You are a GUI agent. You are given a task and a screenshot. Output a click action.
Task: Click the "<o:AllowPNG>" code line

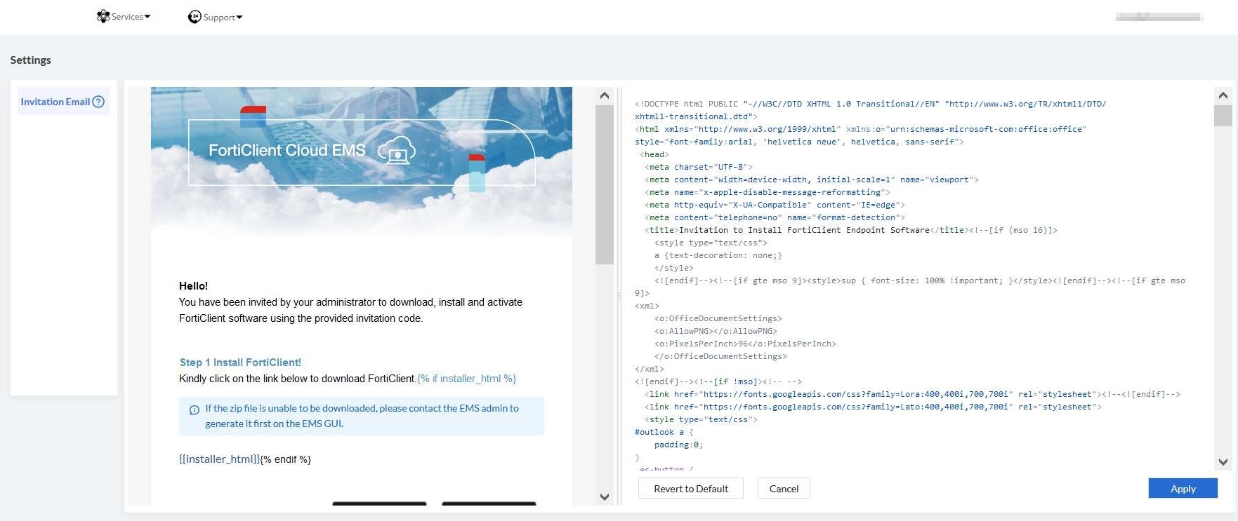[716, 331]
